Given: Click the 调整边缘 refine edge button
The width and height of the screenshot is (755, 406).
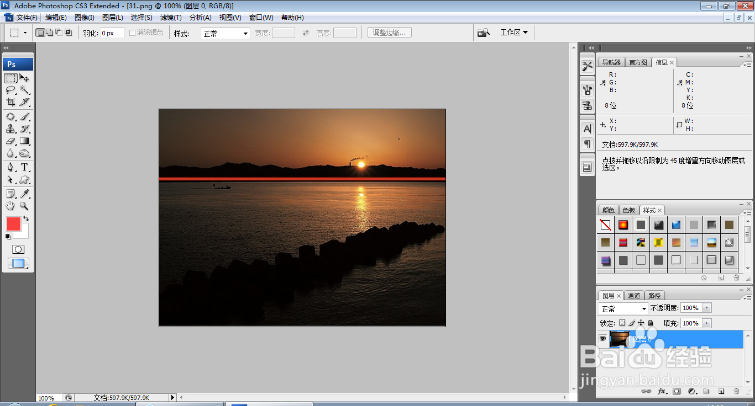Looking at the screenshot, I should tap(389, 33).
